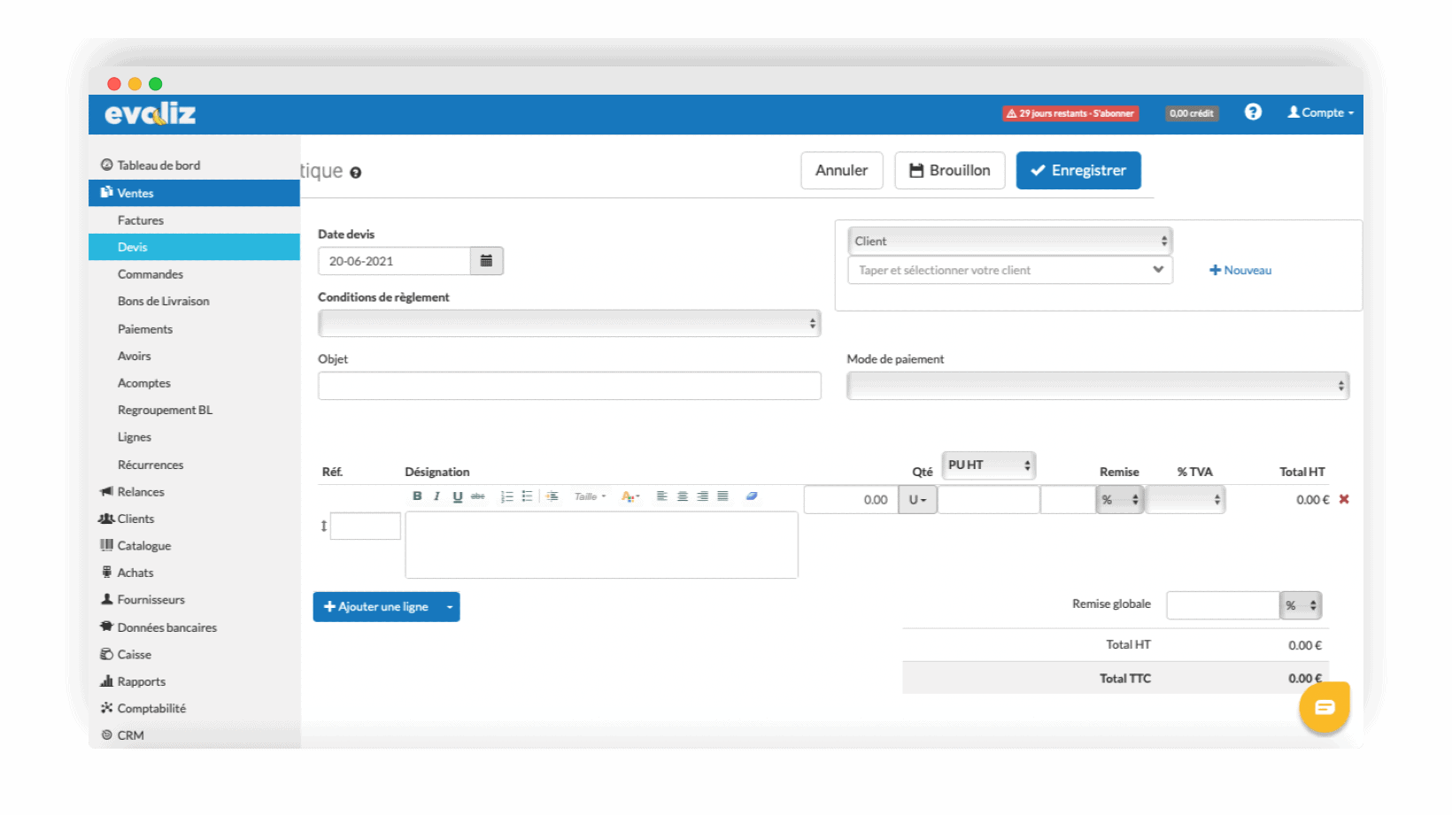Click the help icon next to page title

point(356,173)
